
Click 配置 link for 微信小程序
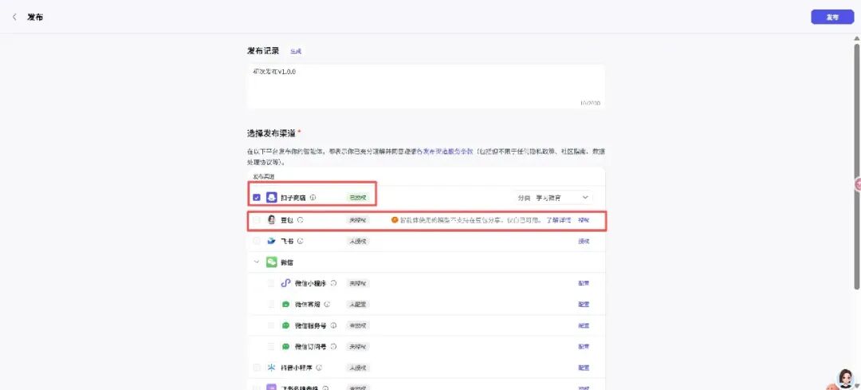coord(583,283)
